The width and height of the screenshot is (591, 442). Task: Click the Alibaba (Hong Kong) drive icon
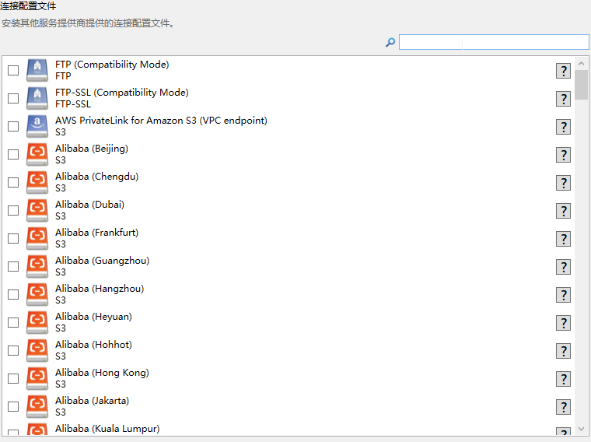point(37,378)
